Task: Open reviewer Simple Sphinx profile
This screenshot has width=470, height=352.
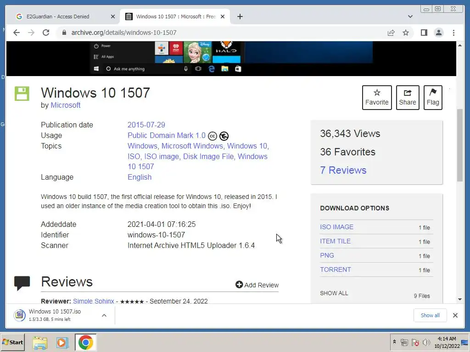Action: (x=94, y=301)
